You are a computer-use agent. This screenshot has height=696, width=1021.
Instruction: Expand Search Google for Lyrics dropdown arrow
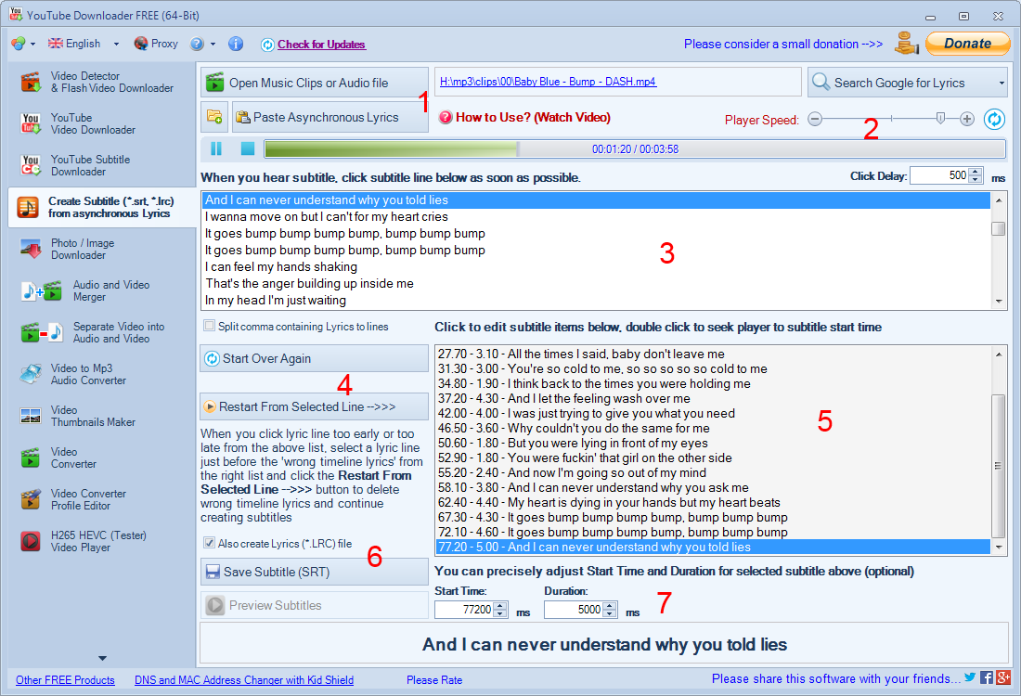click(1002, 84)
